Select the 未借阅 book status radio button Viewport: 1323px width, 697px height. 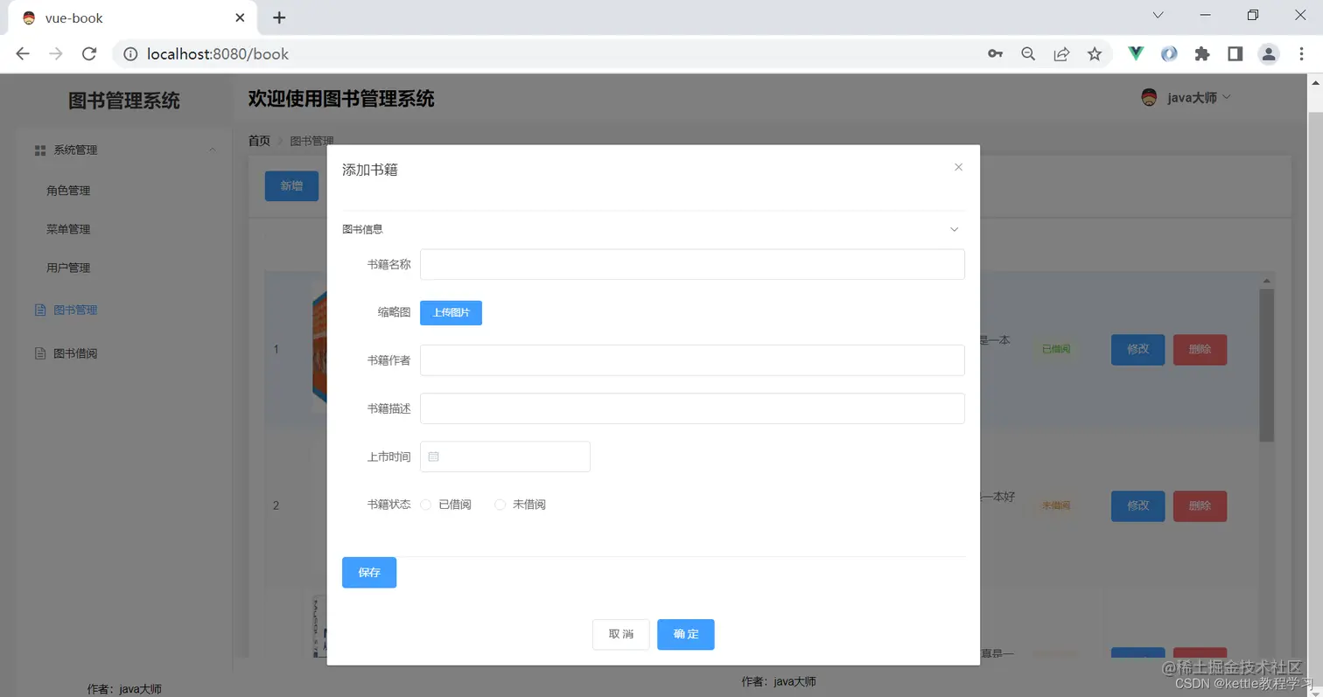coord(500,504)
